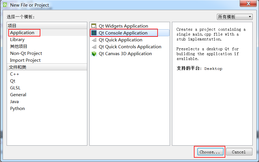Choose the Qt Widgets Application template

(130, 26)
